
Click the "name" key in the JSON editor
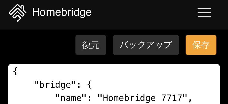click(71, 98)
